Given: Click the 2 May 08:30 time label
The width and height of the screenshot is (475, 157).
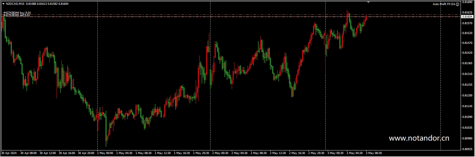Looking at the screenshot, I should pyautogui.click(x=259, y=153).
